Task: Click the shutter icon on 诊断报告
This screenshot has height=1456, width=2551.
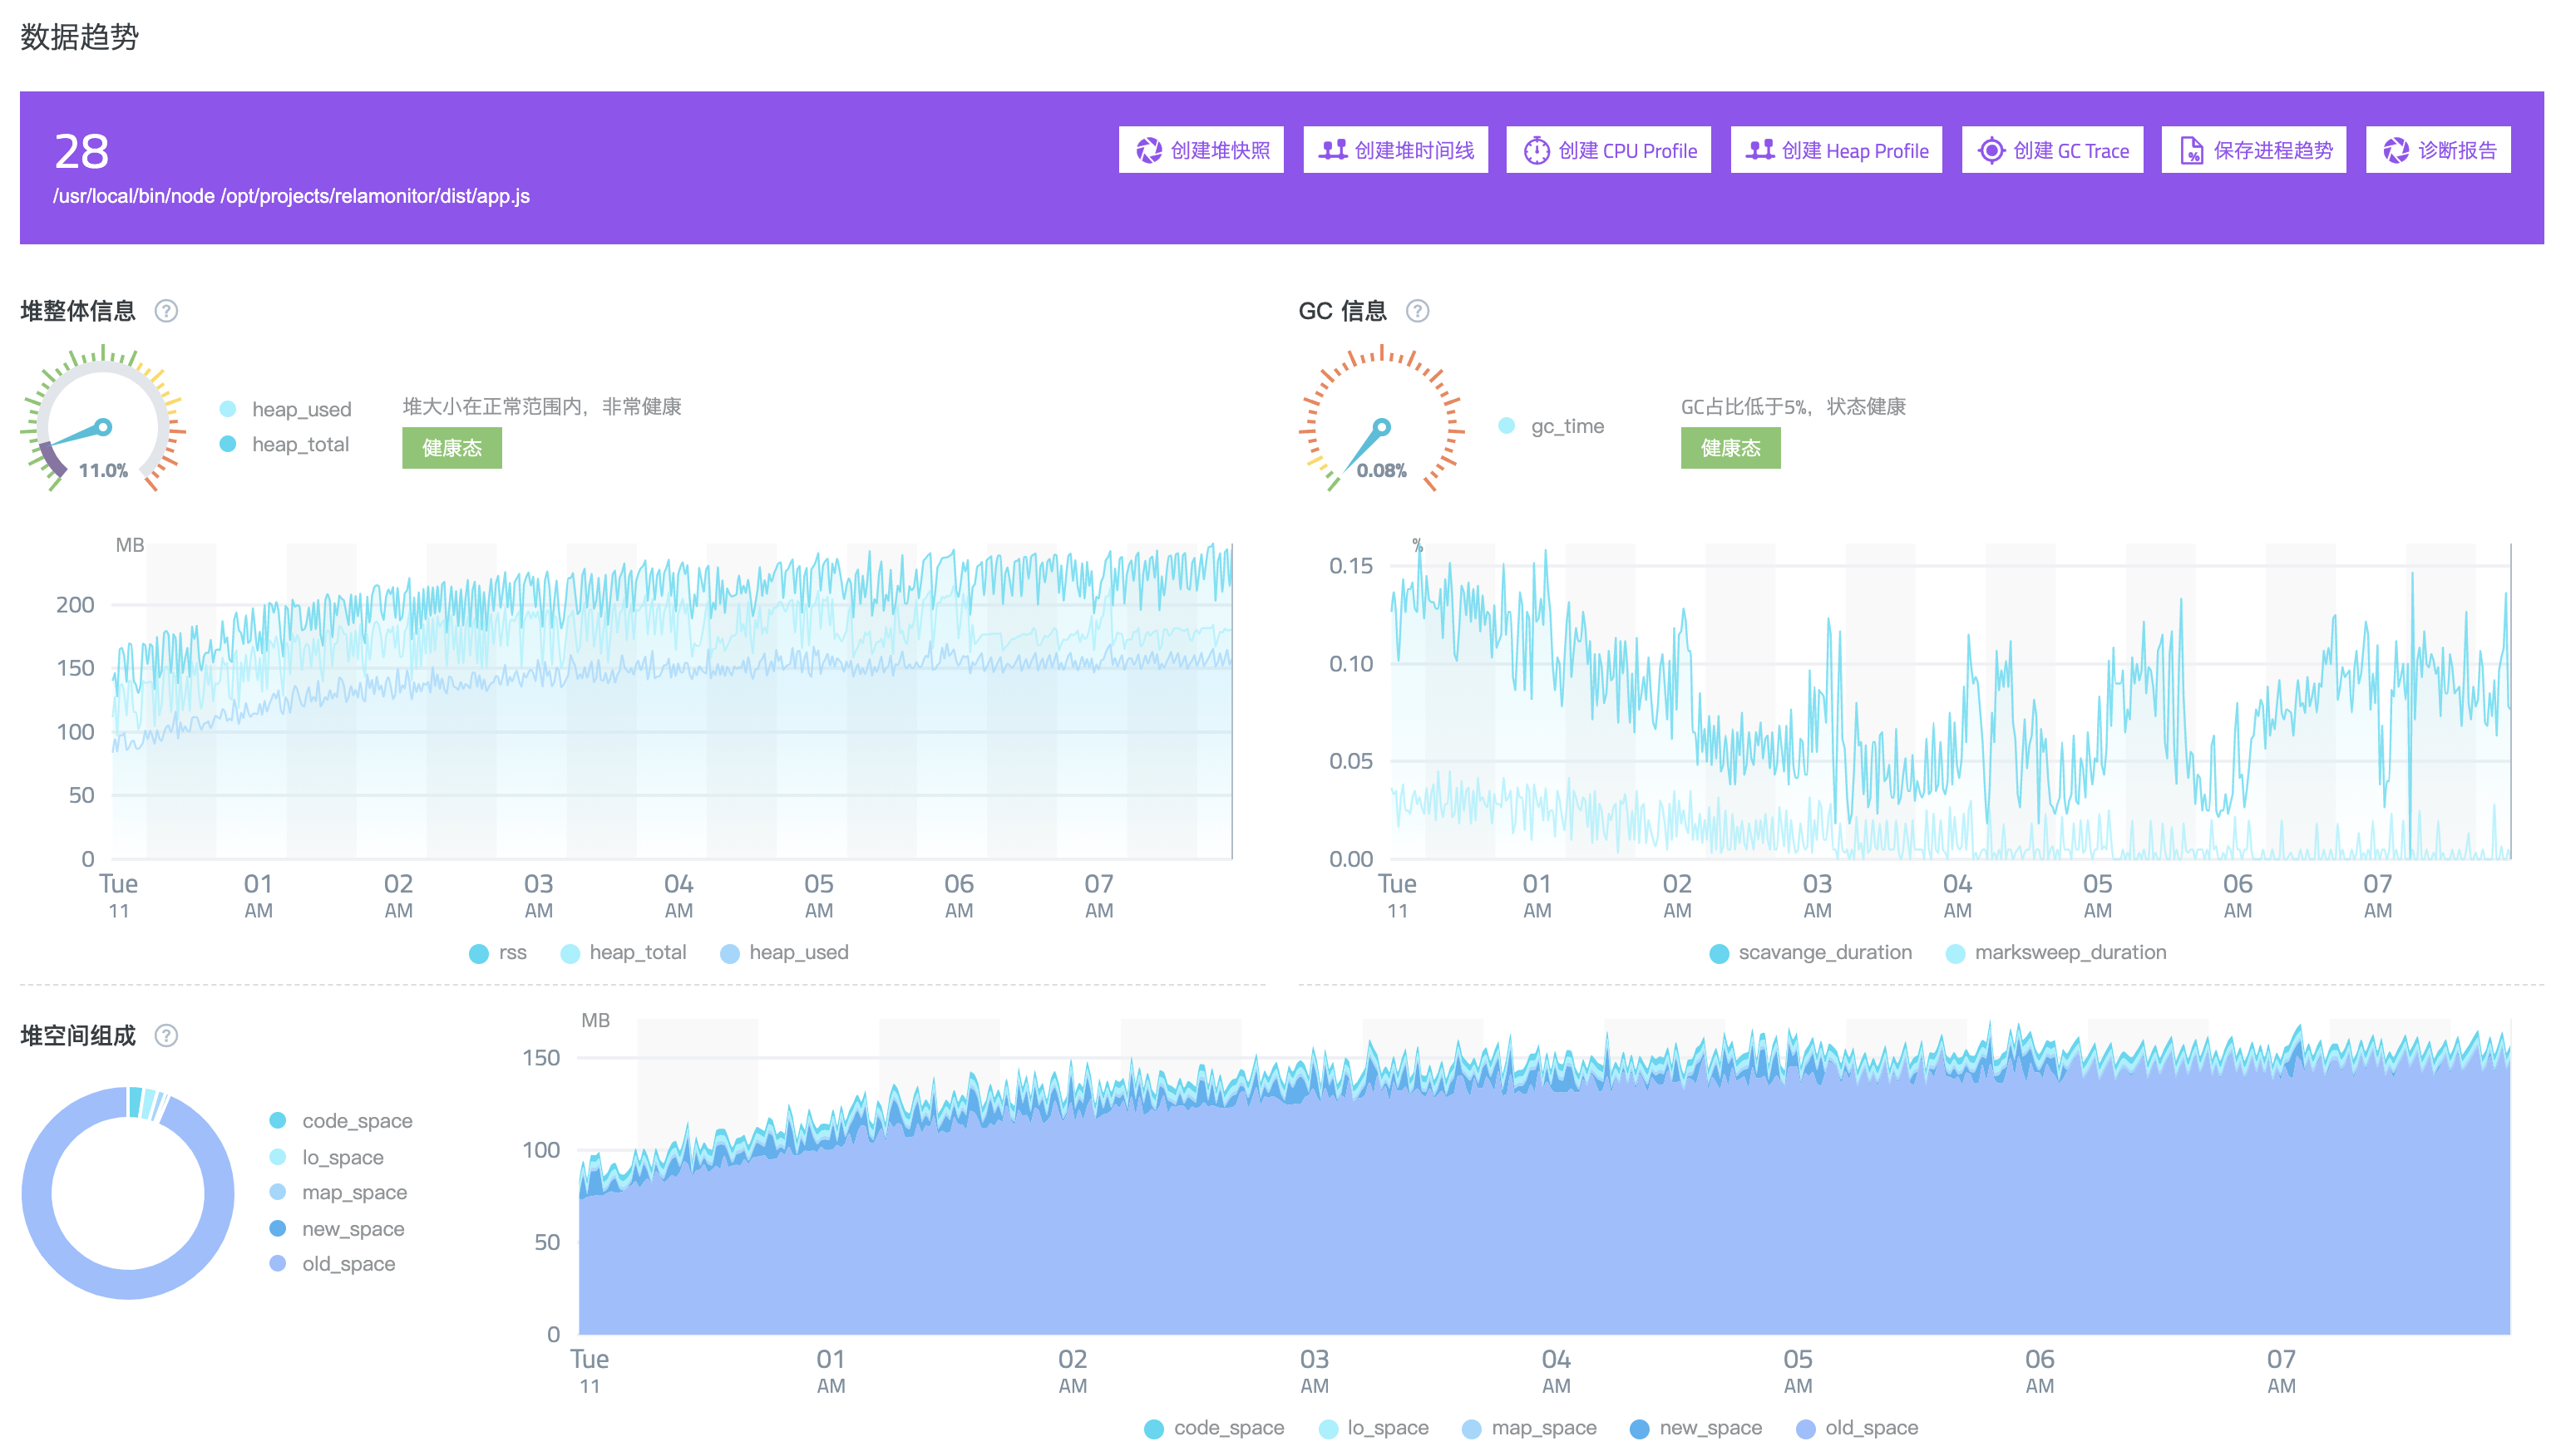Action: [2395, 150]
